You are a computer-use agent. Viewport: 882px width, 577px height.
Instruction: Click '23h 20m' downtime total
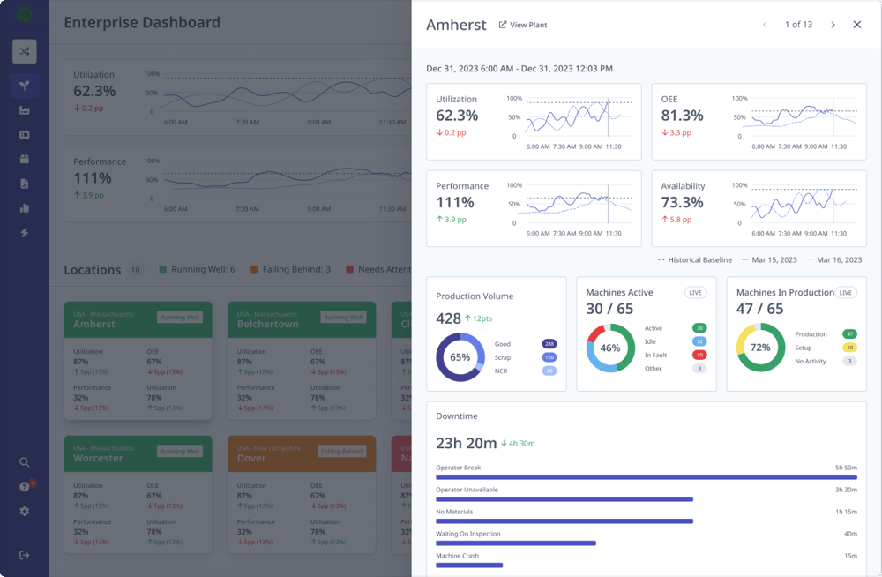pos(467,444)
